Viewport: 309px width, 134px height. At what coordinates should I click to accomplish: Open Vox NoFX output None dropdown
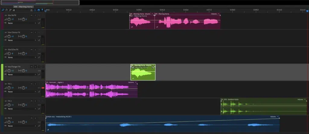[x=22, y=23]
